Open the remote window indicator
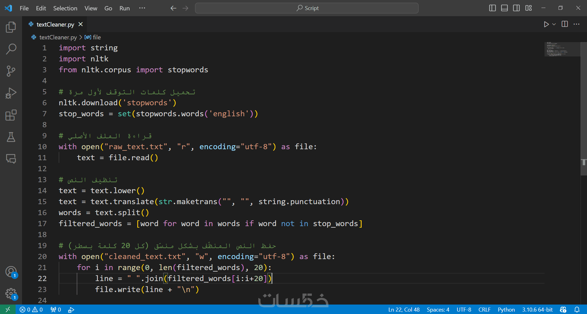The width and height of the screenshot is (587, 314). (8, 309)
